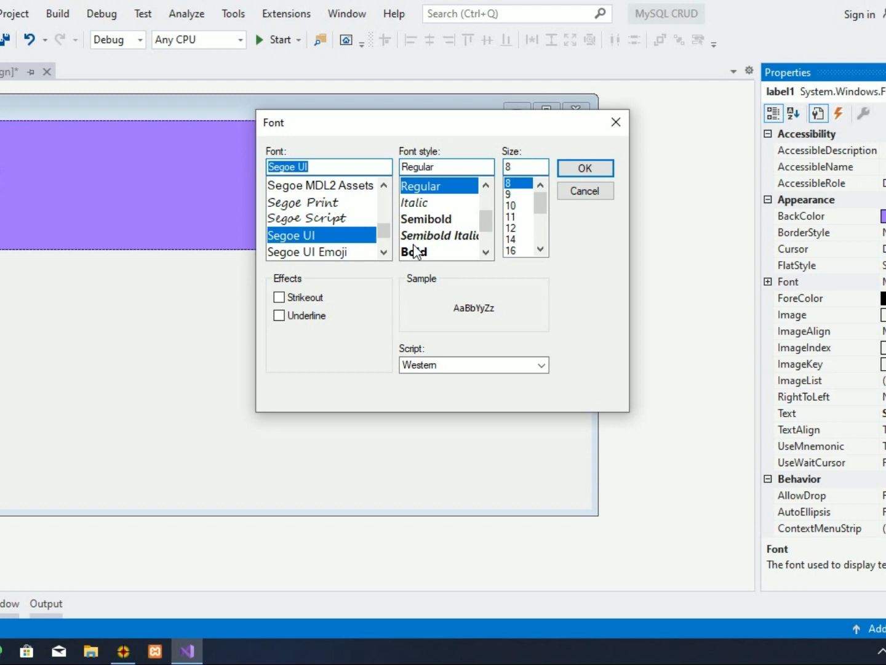Click the Alphabetical sort icon in Properties
Image resolution: width=886 pixels, height=665 pixels.
click(793, 113)
